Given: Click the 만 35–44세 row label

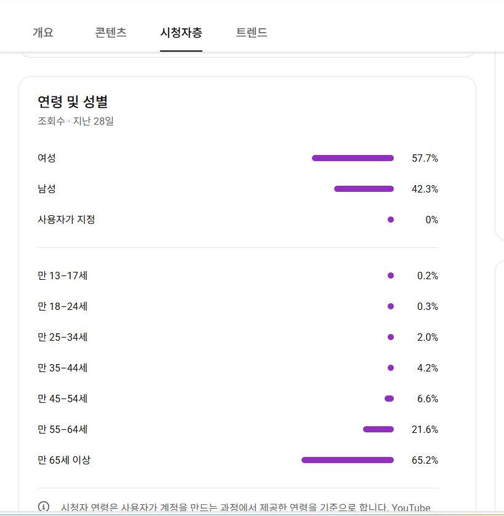Looking at the screenshot, I should 62,368.
